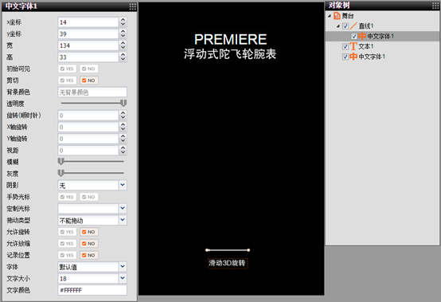This screenshot has height=302, width=441.
Task: Select the line handle's left endpoint dot
Action: (x=207, y=250)
